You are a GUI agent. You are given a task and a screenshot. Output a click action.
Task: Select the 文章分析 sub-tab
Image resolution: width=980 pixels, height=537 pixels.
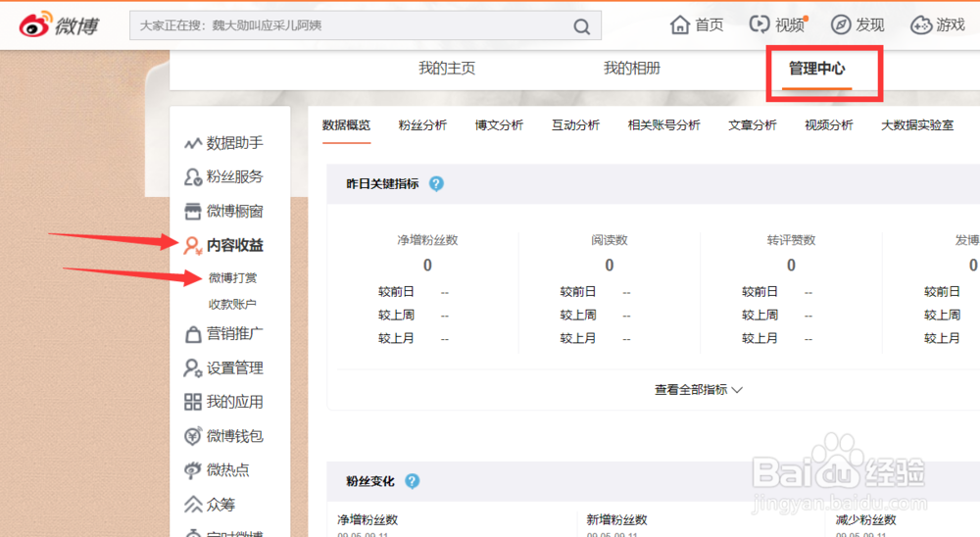coord(752,125)
